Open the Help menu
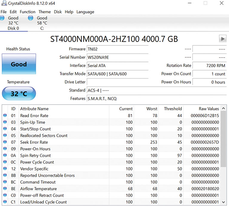Image resolution: width=229 pixels, height=207 pixels. (69, 12)
